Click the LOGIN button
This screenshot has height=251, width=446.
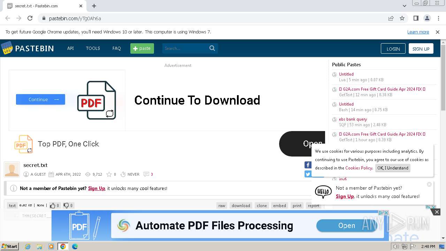(x=393, y=48)
